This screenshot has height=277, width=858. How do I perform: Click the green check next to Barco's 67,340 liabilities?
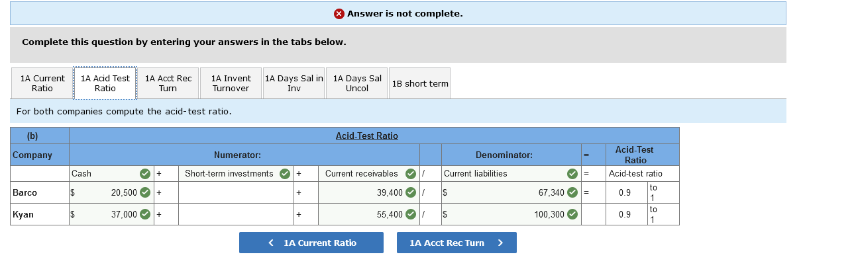tap(572, 192)
